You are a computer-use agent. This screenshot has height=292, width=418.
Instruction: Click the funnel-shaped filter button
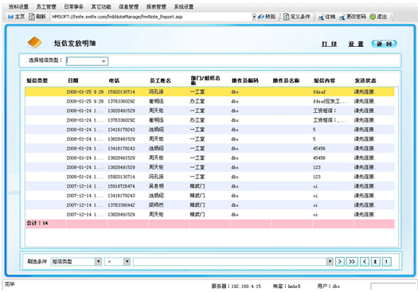(x=375, y=262)
